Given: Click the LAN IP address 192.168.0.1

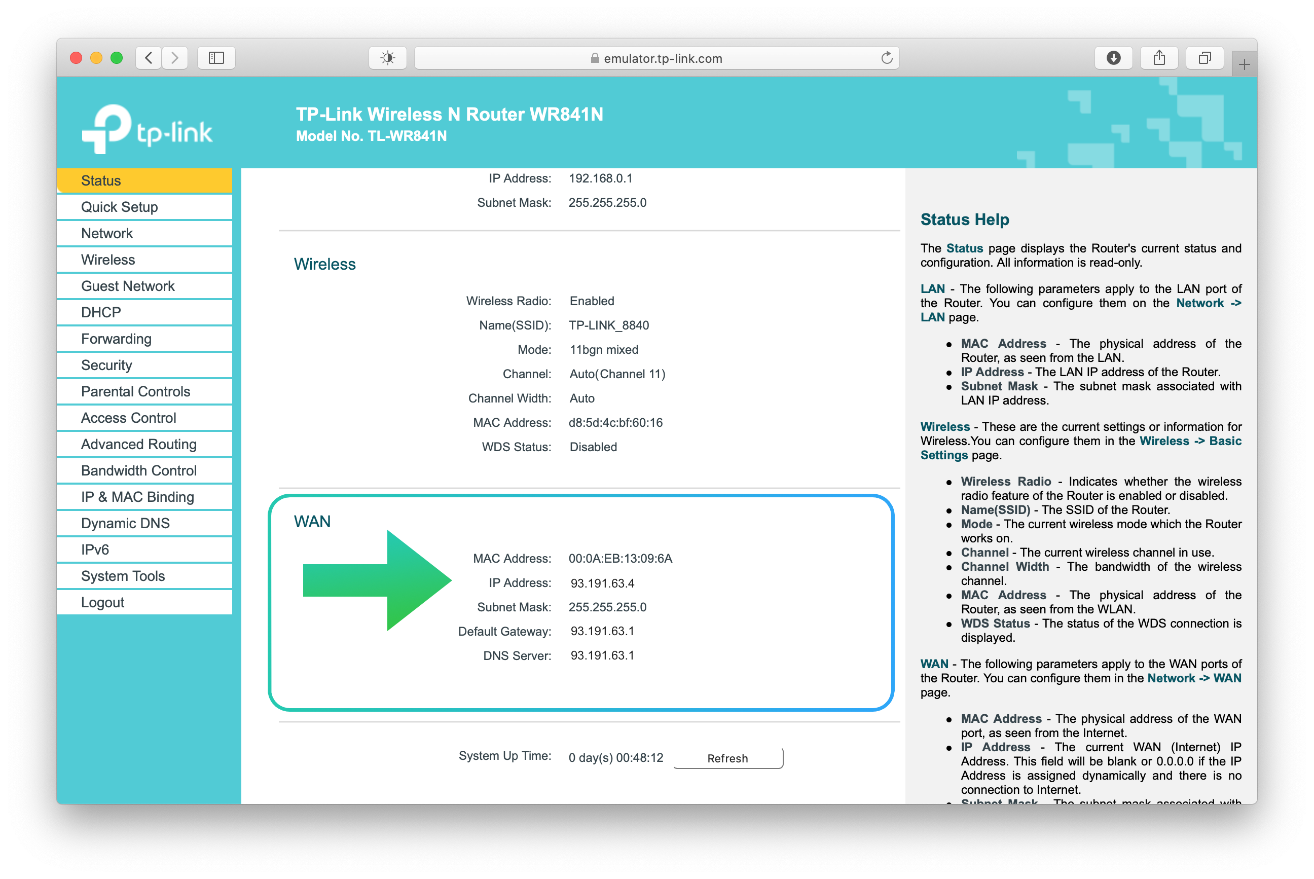Looking at the screenshot, I should coord(600,178).
